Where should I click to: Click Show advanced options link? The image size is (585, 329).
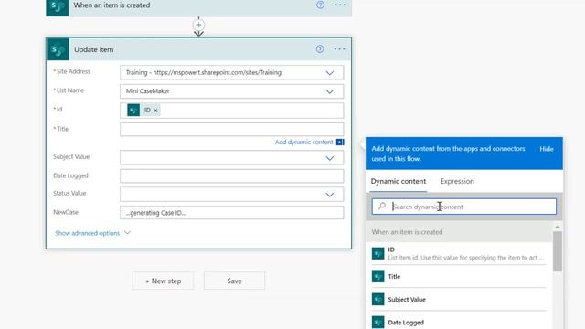click(x=88, y=233)
